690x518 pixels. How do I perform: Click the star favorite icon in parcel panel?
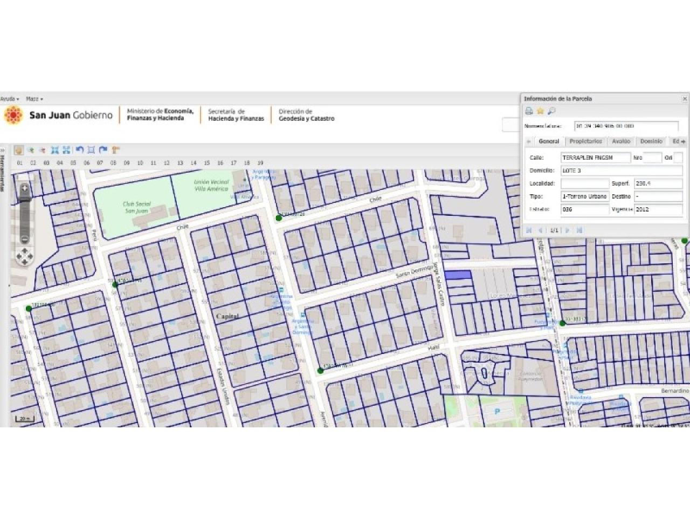tap(540, 111)
